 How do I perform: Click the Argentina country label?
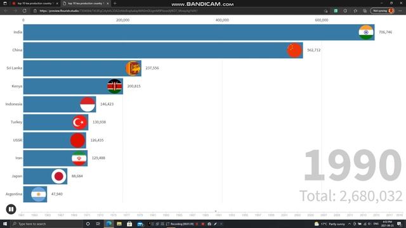tap(14, 194)
